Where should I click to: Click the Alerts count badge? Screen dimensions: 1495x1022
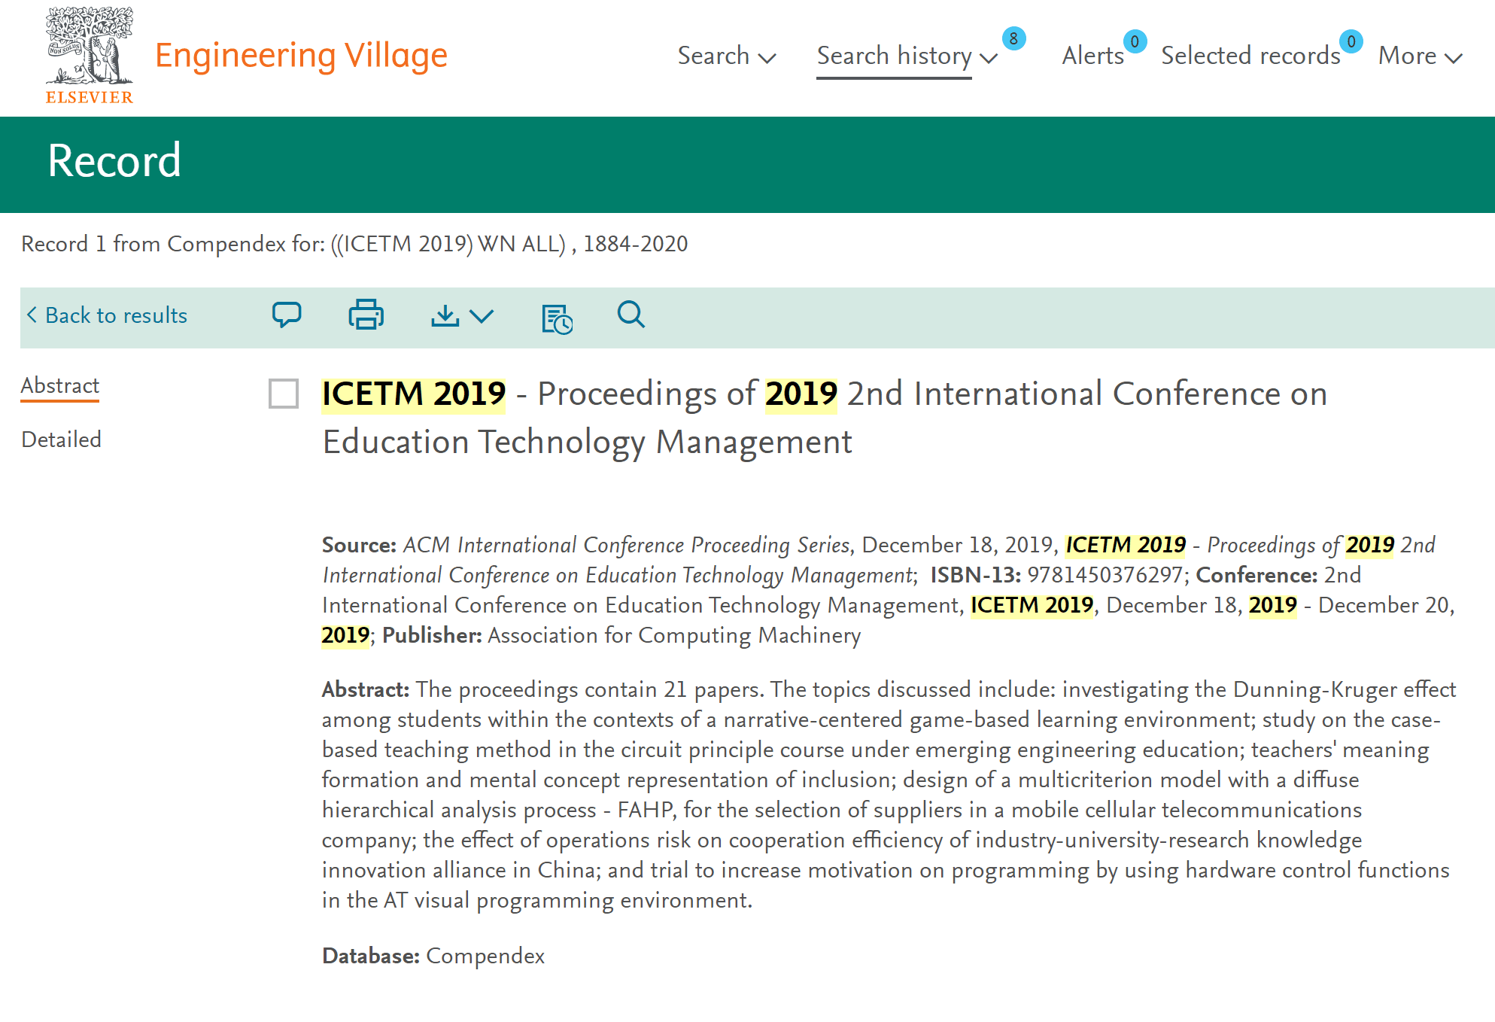[x=1135, y=41]
